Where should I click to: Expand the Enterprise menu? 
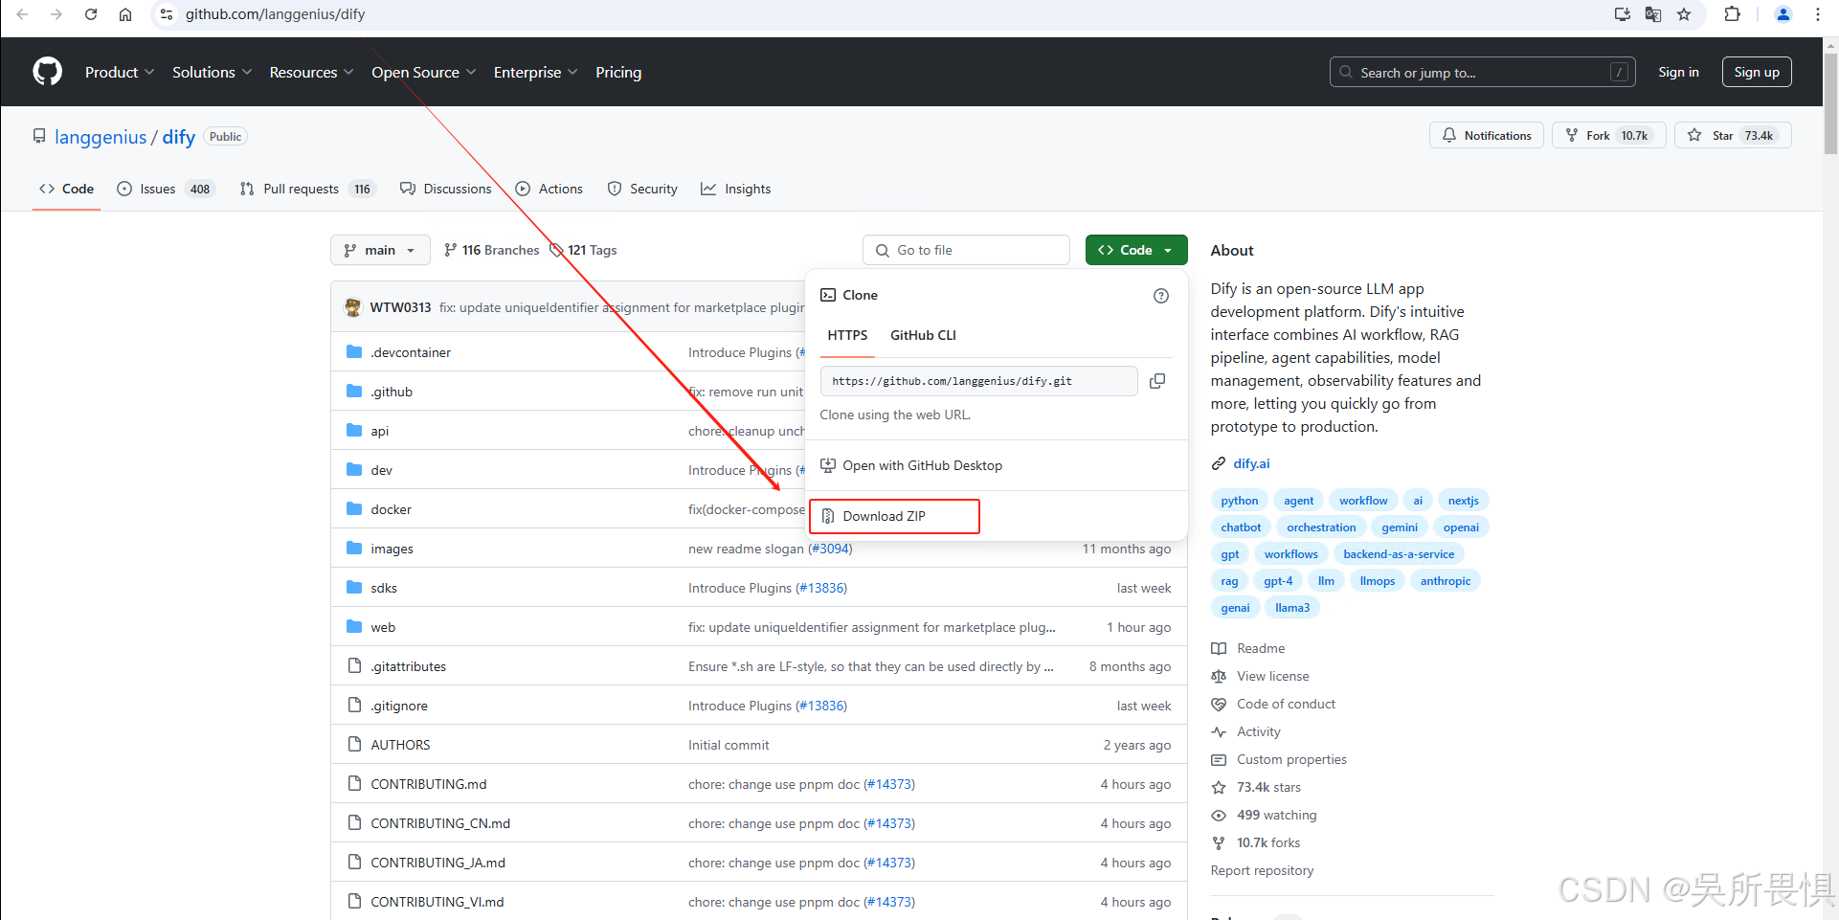(535, 72)
